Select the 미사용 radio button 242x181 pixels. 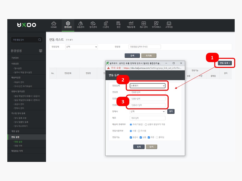click(139, 131)
